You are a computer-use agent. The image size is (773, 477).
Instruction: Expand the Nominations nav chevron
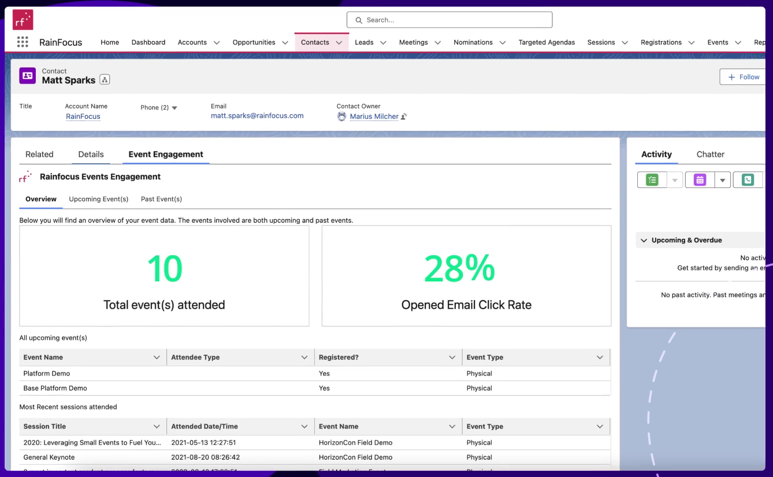pos(502,43)
